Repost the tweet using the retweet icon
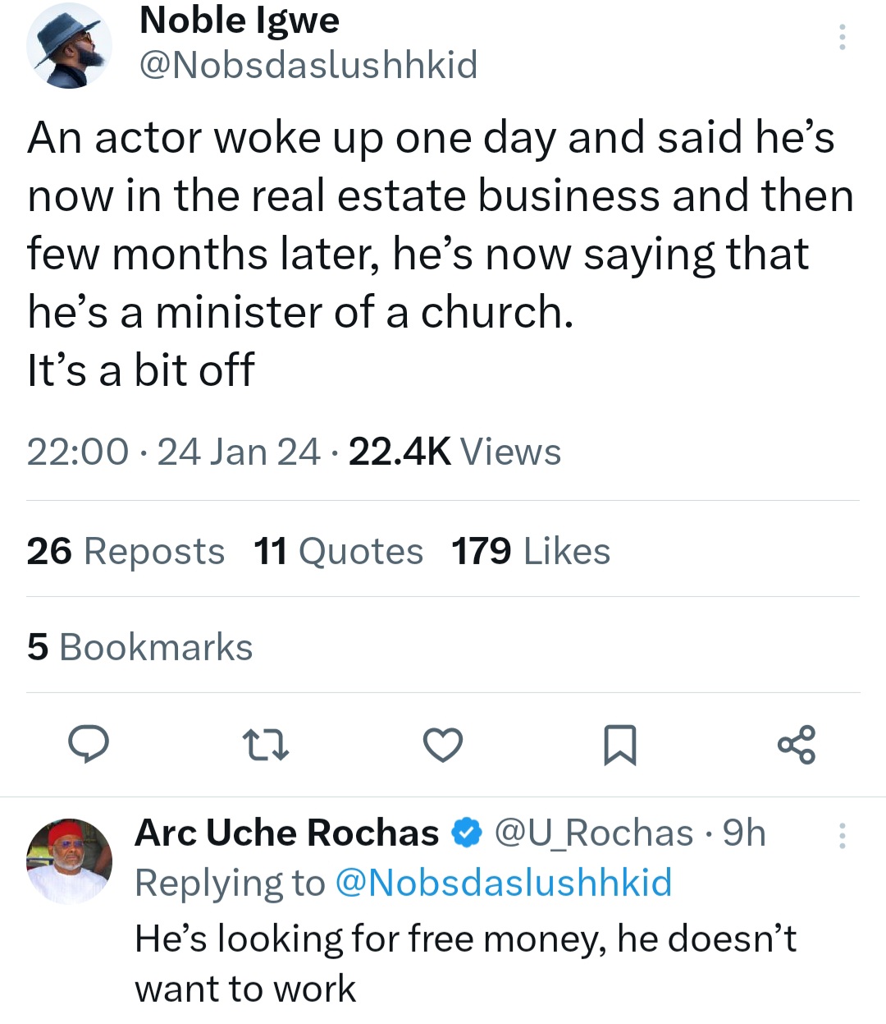Screen dimensions: 886x1024 pyautogui.click(x=267, y=744)
